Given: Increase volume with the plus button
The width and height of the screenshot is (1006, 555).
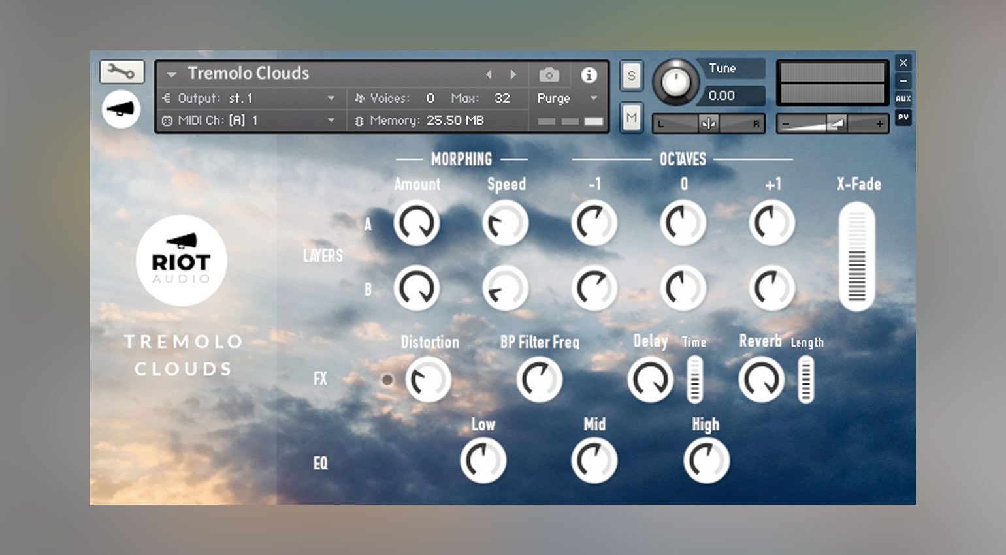Looking at the screenshot, I should click(879, 123).
